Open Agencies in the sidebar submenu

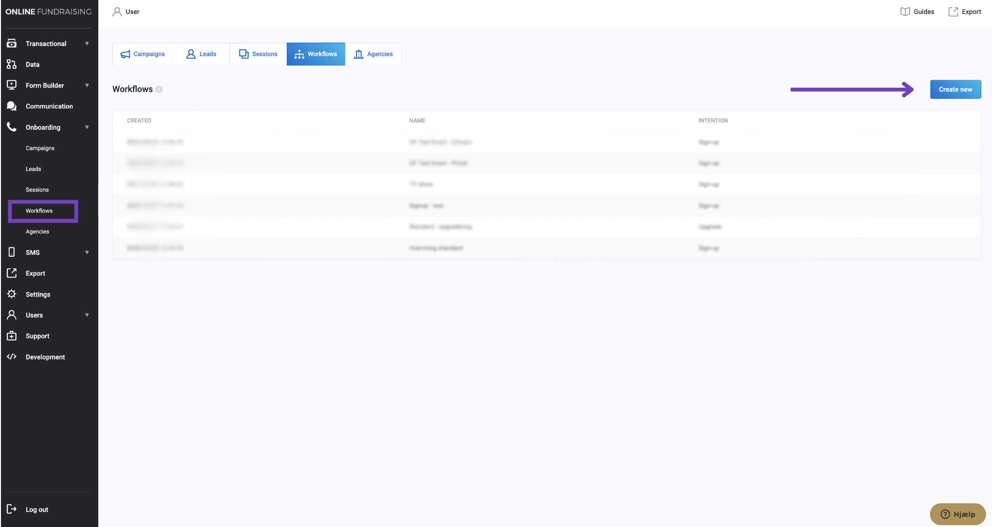37,232
